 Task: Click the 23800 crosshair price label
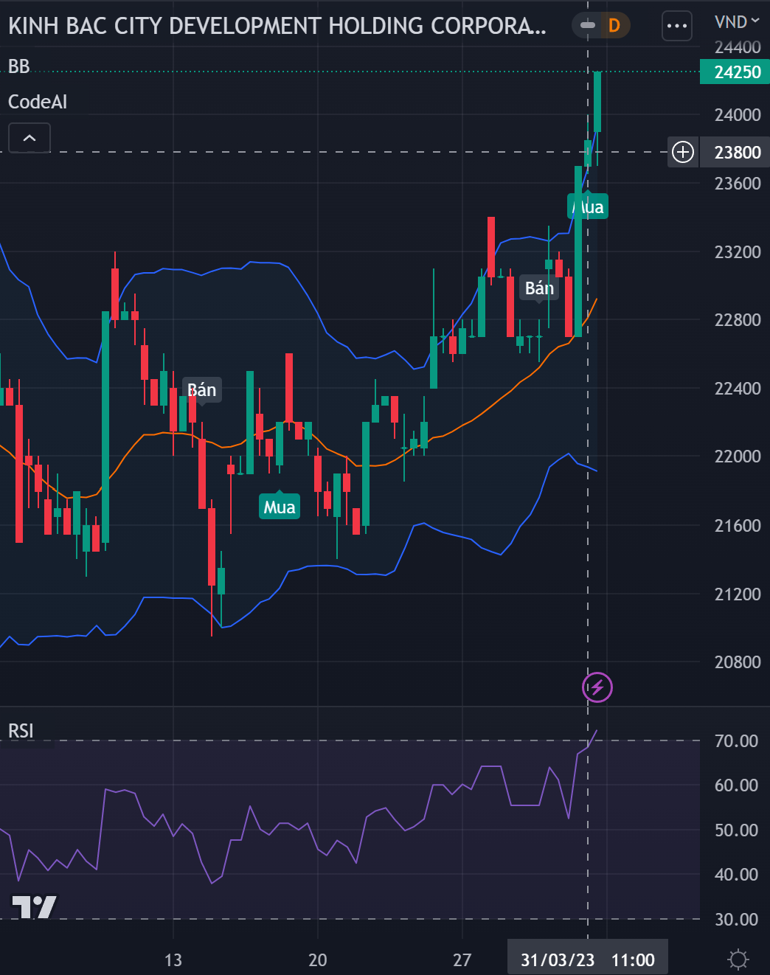[737, 152]
